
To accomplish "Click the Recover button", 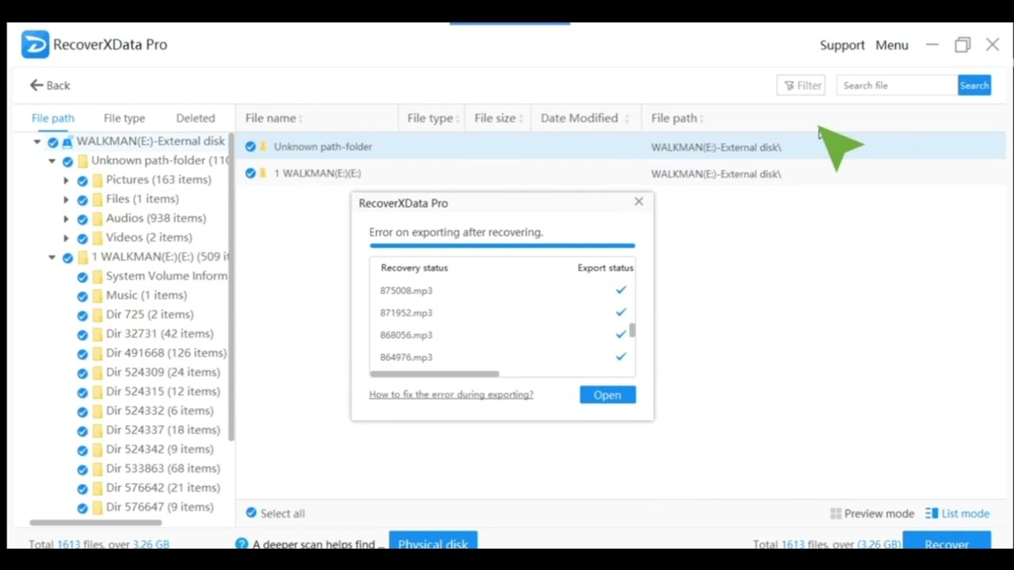I will point(947,541).
